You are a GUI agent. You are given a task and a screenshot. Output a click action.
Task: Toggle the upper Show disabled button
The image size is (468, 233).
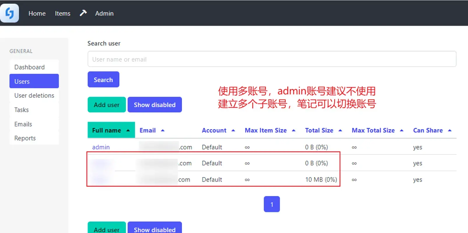tap(155, 105)
